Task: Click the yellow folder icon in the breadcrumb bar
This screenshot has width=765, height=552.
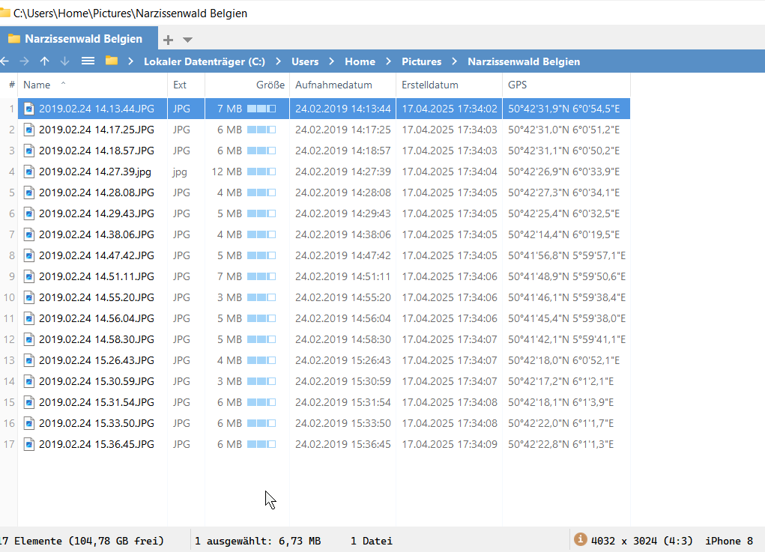Action: (112, 61)
